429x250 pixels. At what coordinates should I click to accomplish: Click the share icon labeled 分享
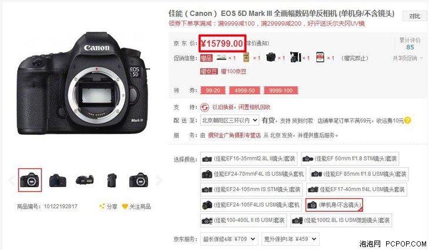tap(102, 206)
